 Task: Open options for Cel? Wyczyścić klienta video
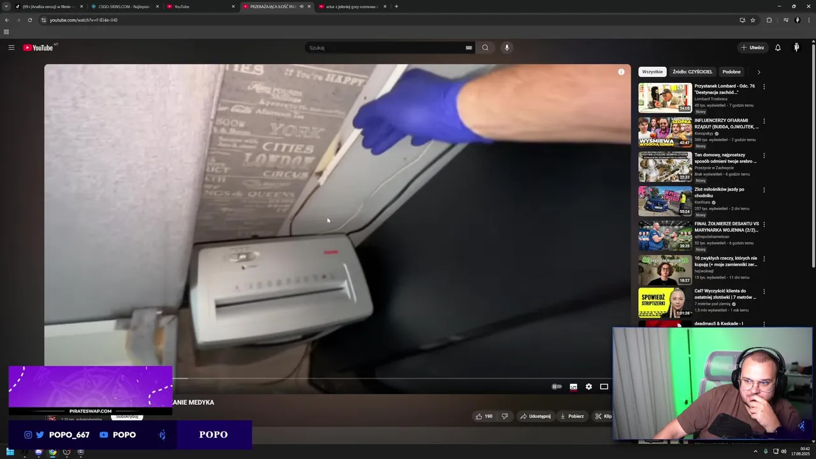coord(764,291)
